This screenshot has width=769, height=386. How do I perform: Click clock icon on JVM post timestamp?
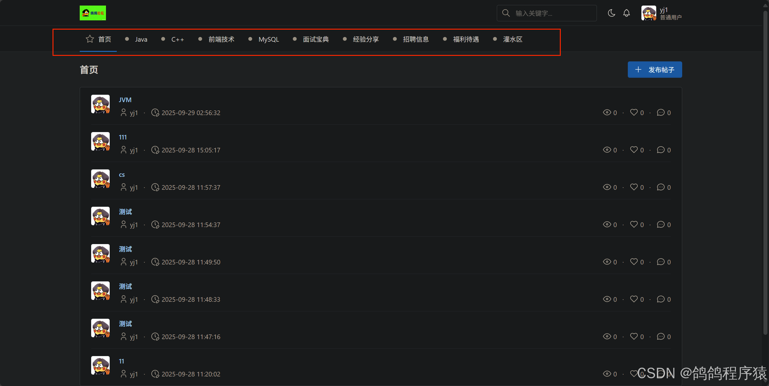click(x=155, y=113)
